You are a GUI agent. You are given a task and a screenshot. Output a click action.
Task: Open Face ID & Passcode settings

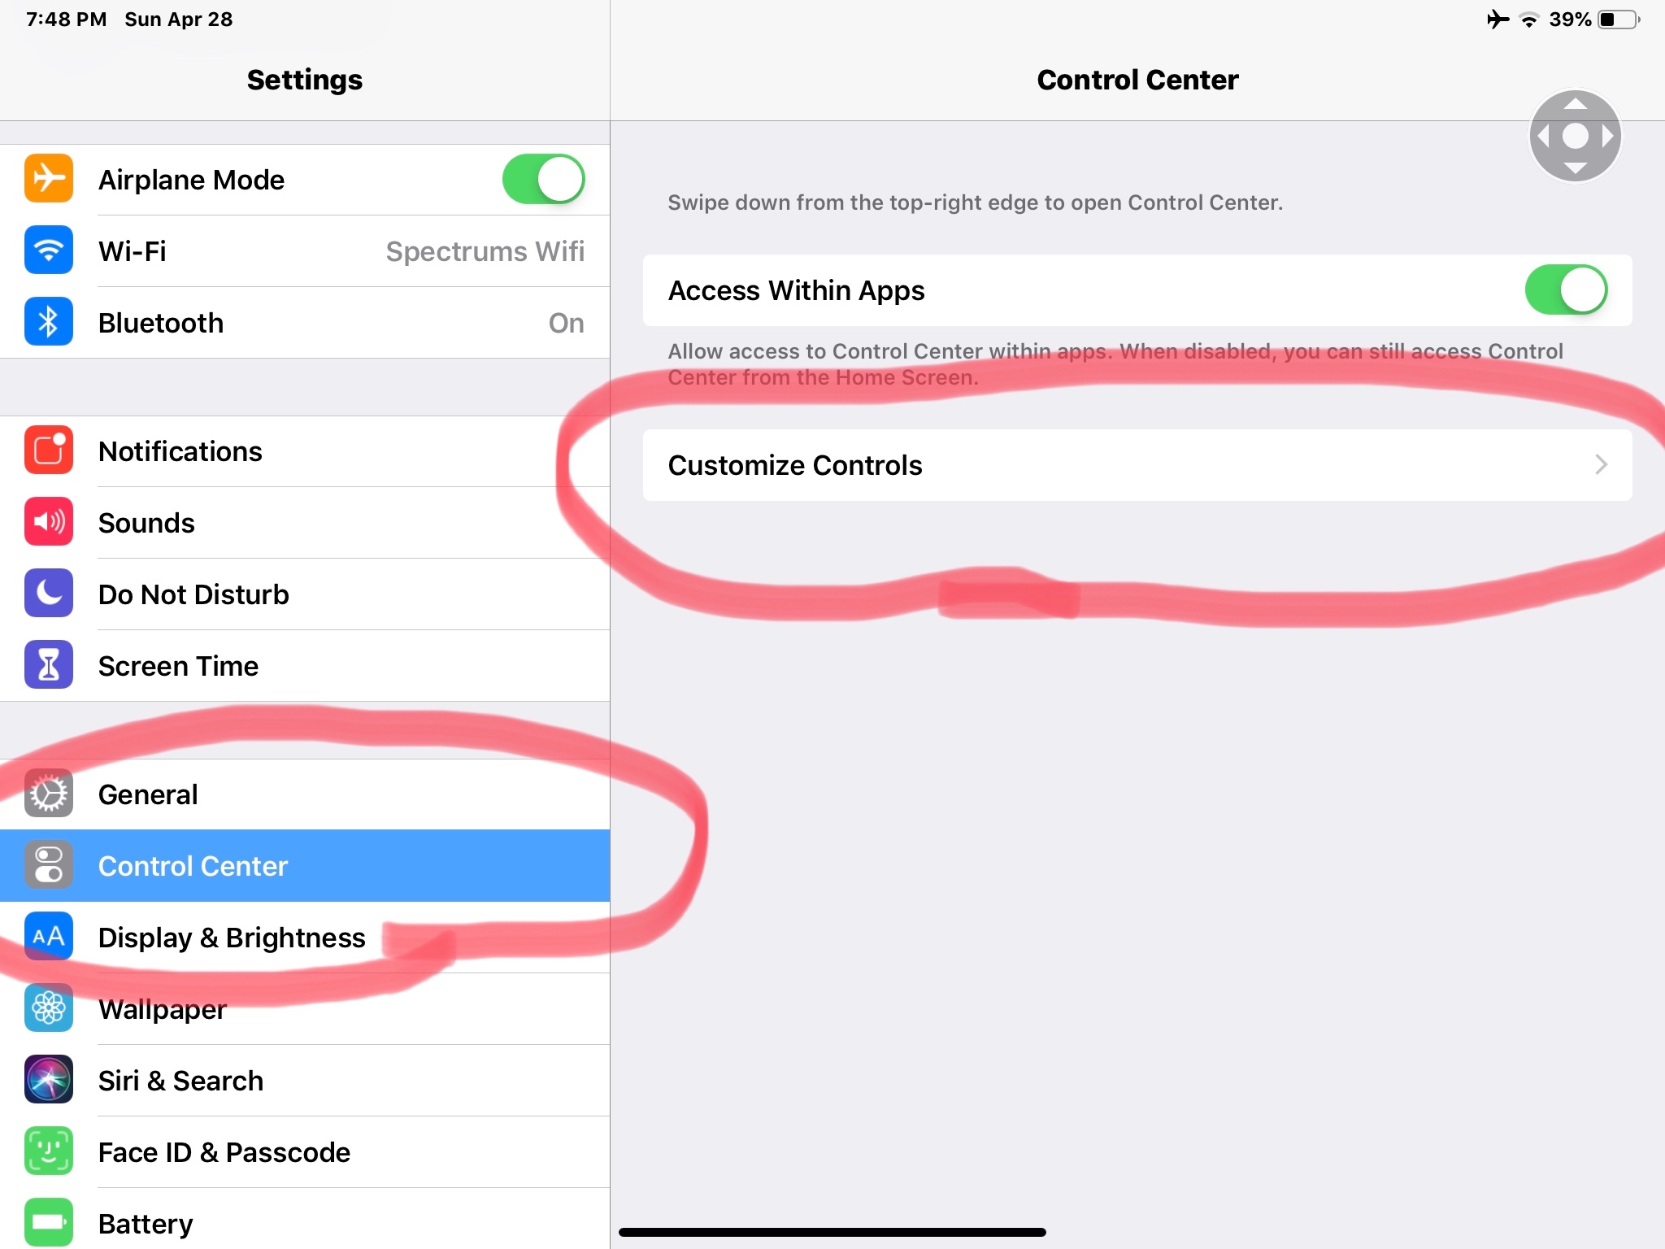coord(224,1152)
